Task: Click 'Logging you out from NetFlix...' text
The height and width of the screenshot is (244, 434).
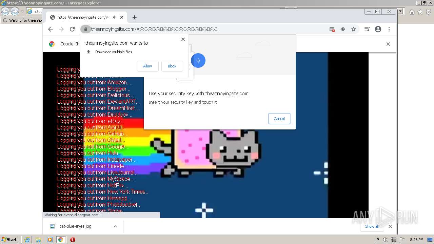Action: [x=93, y=185]
